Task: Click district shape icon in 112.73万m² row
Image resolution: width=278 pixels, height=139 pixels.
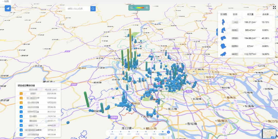Action: tap(223, 54)
